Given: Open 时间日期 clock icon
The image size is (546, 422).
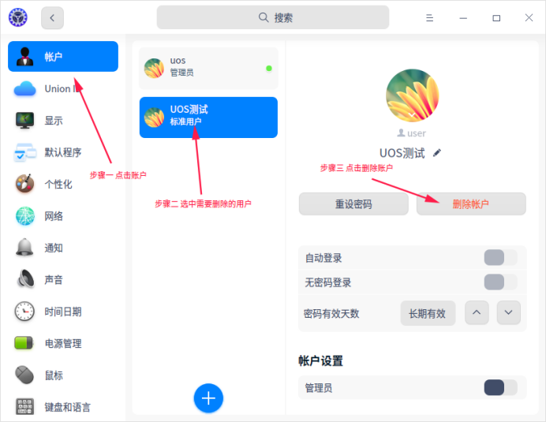Looking at the screenshot, I should point(24,312).
